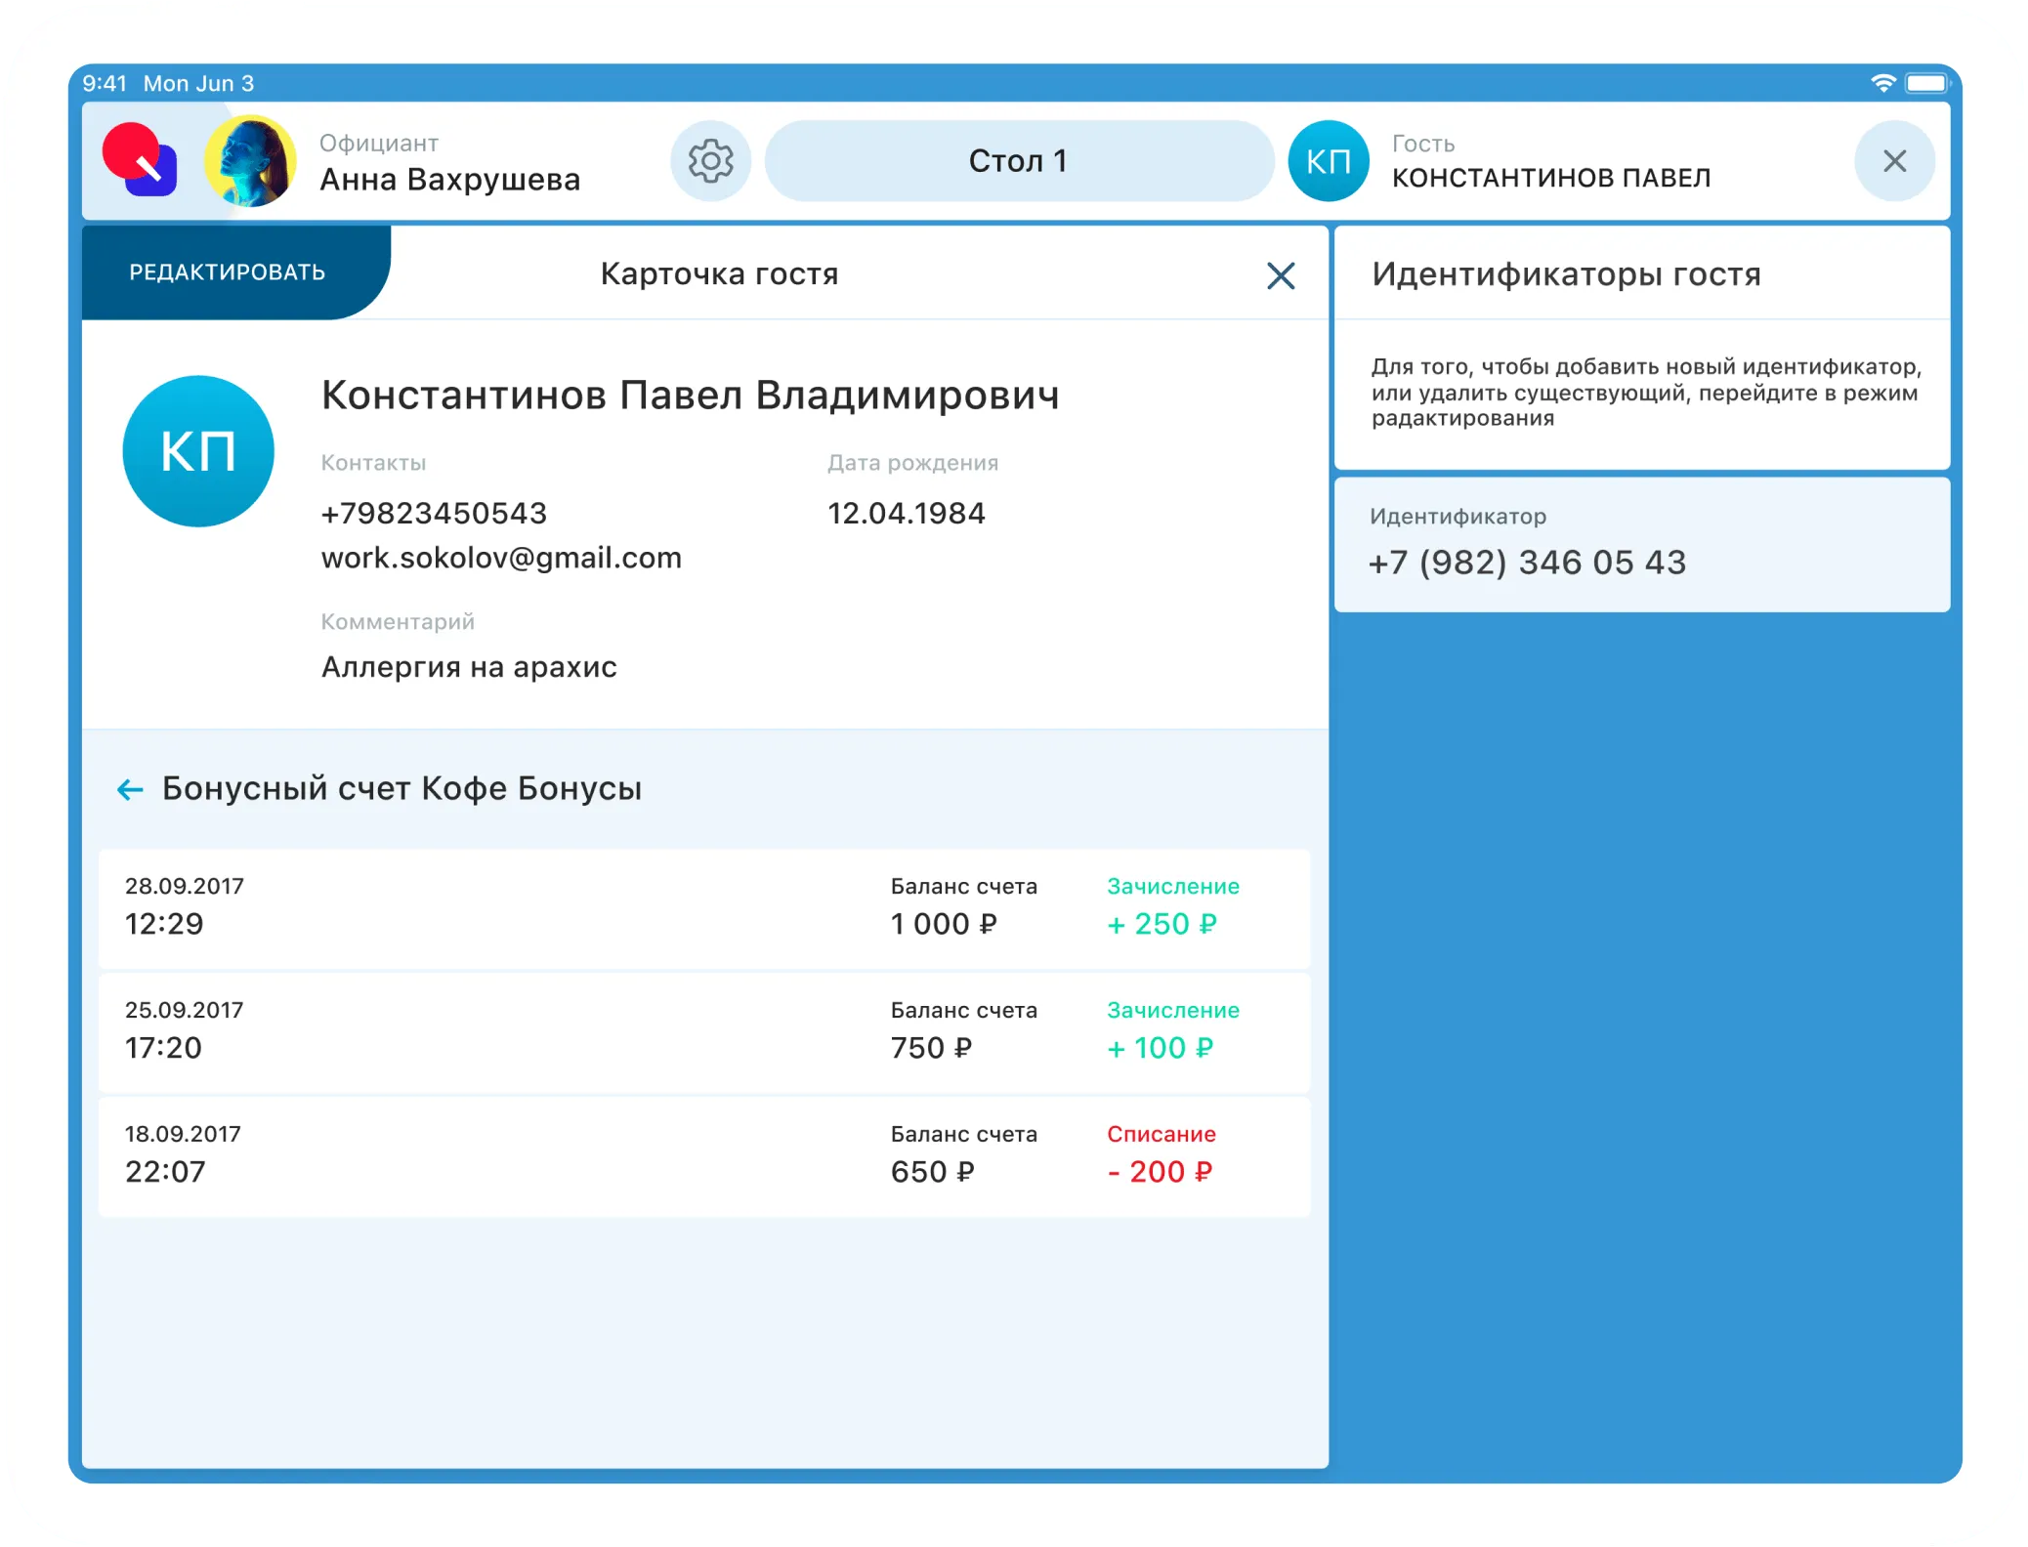Click the red-blue app logo icon
Image resolution: width=2028 pixels, height=1547 pixels.
(141, 160)
